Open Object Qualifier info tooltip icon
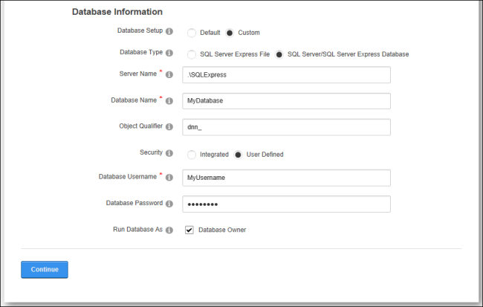The width and height of the screenshot is (483, 307). [x=169, y=126]
